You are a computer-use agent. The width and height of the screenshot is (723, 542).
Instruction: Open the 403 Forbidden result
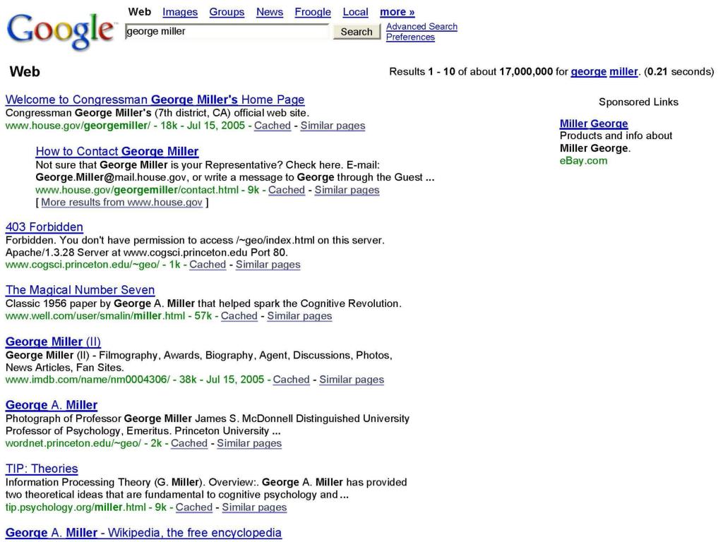44,227
